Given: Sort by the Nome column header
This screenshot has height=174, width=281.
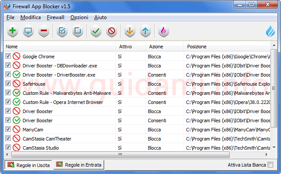Looking at the screenshot, I should 60,47.
